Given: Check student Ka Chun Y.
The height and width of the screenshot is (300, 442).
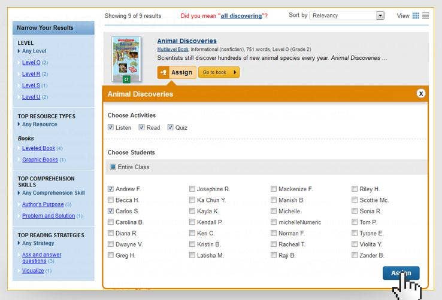Looking at the screenshot, I should click(x=192, y=200).
